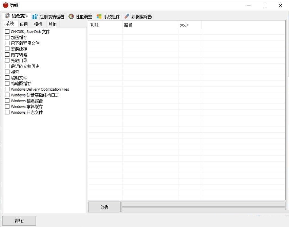
Task: Switch to the 应用 sub-tab
Action: [x=24, y=24]
